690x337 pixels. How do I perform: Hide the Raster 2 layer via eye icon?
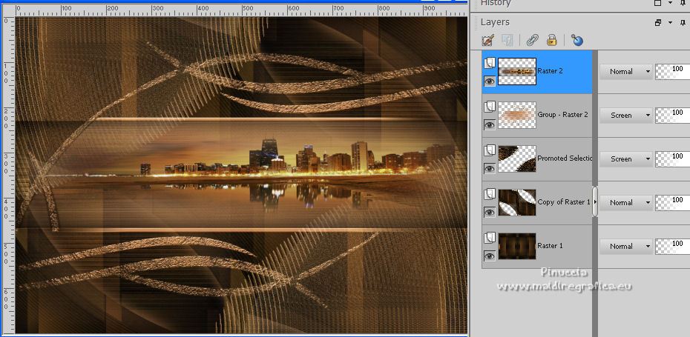(x=490, y=81)
